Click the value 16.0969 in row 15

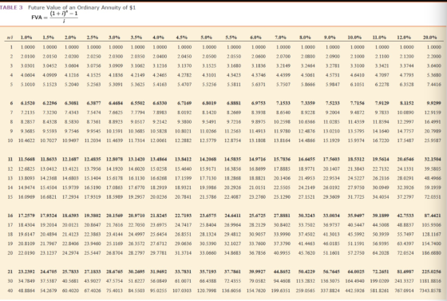pyautogui.click(x=26, y=197)
